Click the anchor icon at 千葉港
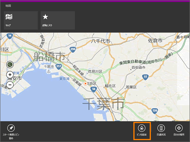190x142 pixels. point(48,72)
